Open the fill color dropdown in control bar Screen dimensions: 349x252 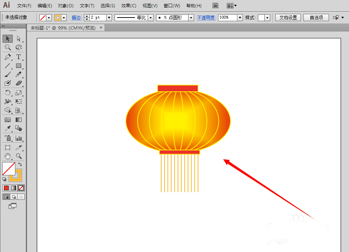(49, 18)
